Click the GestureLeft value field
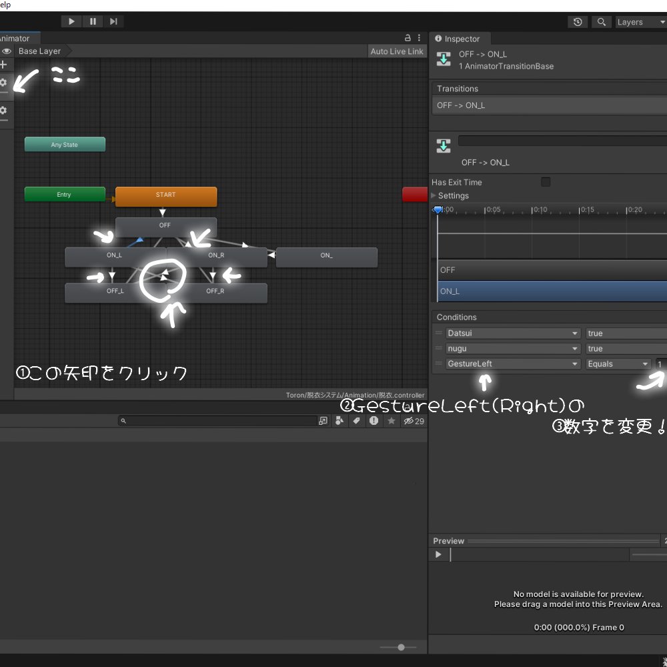Image resolution: width=667 pixels, height=667 pixels. [x=661, y=364]
